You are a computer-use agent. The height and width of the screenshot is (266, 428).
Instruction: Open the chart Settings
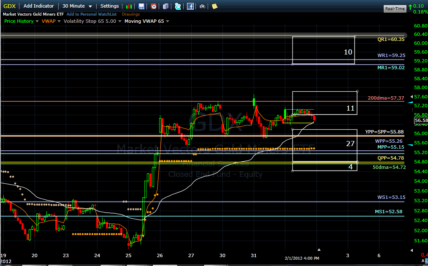(x=109, y=6)
